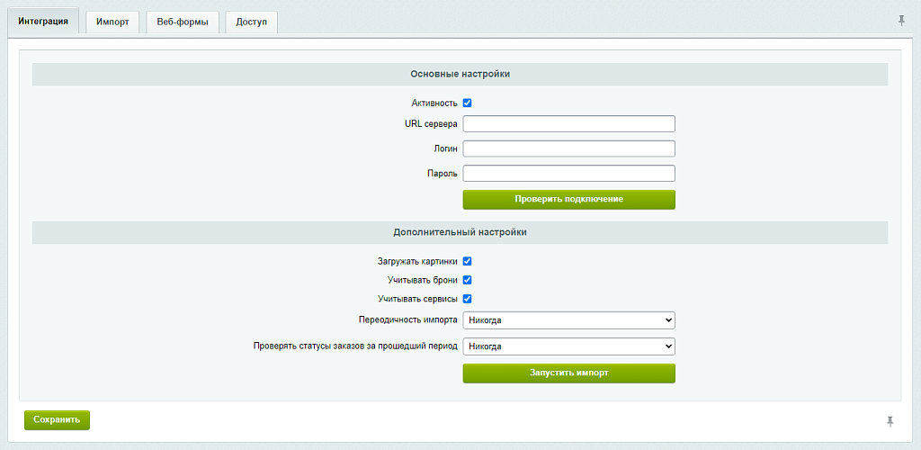The image size is (921, 450).
Task: Click the Основные настройки section header
Action: (x=460, y=74)
